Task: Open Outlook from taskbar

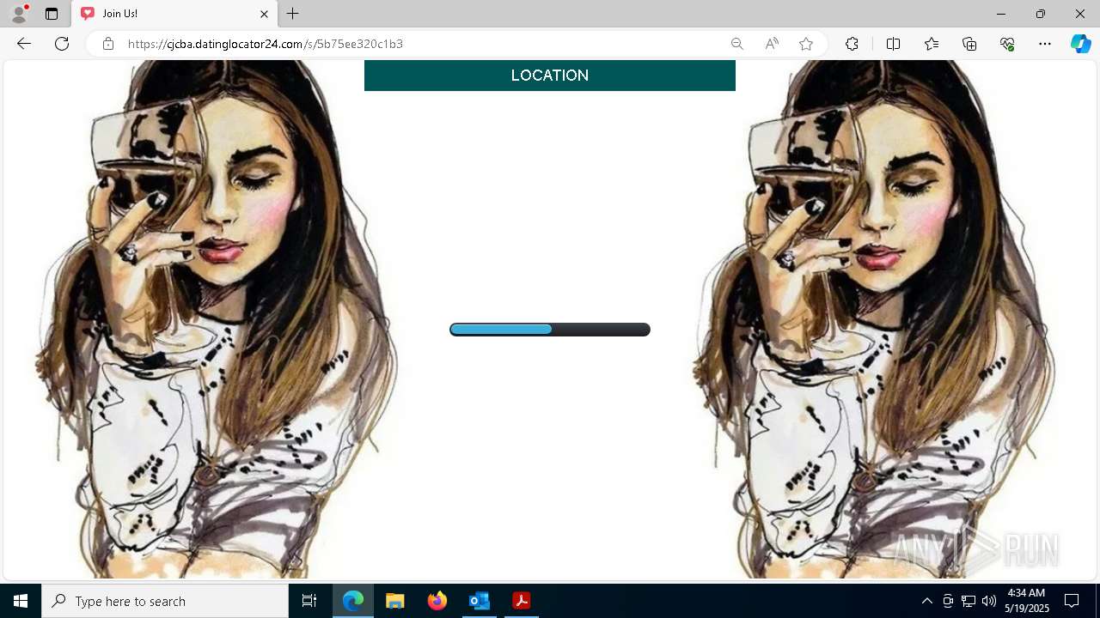Action: click(480, 601)
